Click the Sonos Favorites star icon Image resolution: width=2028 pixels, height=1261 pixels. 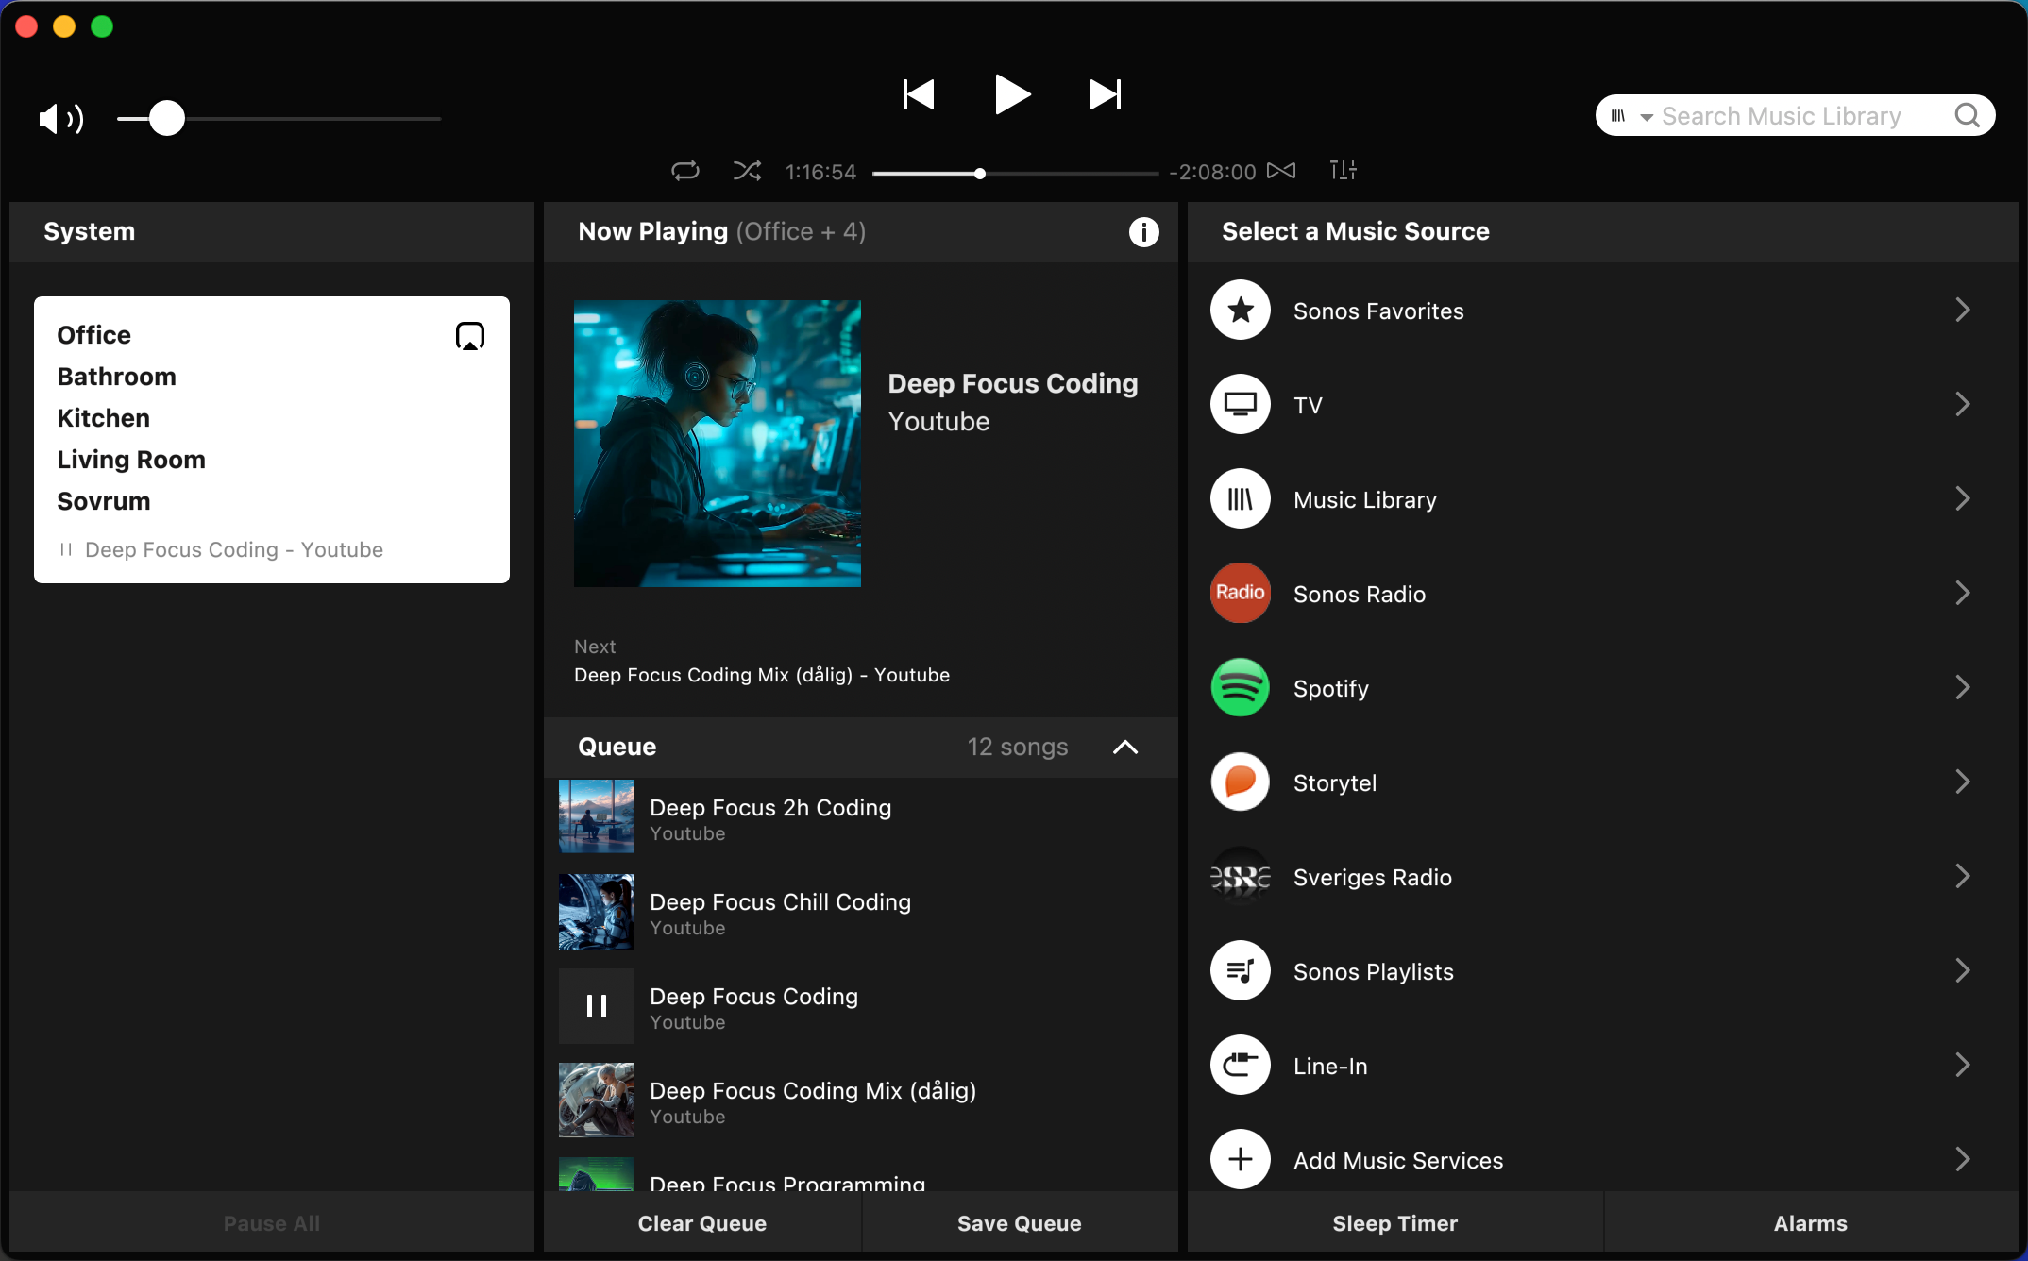[1241, 310]
